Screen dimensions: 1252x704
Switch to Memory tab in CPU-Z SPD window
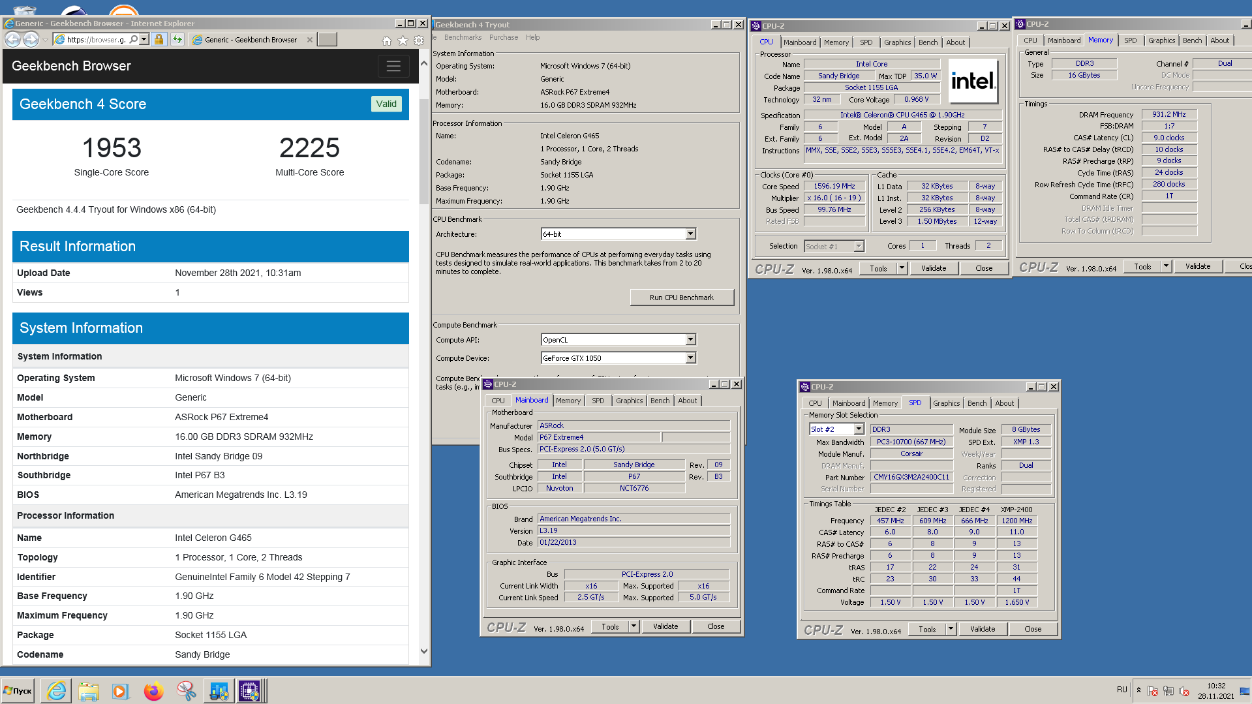(885, 404)
